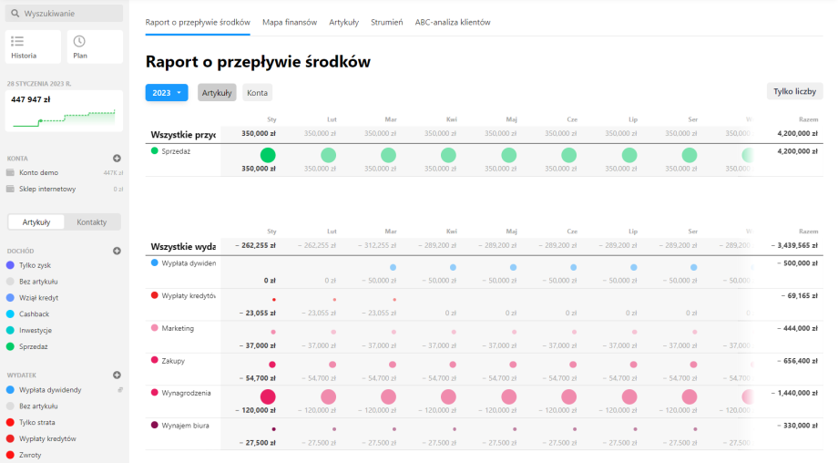
Task: Click the green Sprzedaż color dot in report
Action: point(155,150)
